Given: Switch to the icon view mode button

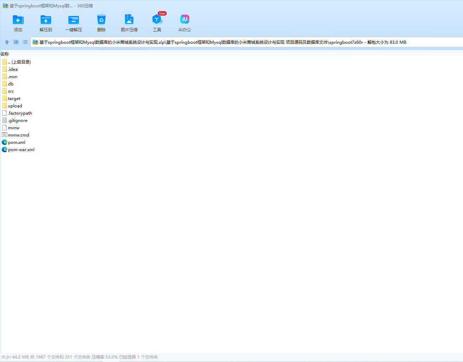Looking at the screenshot, I should click(16, 42).
